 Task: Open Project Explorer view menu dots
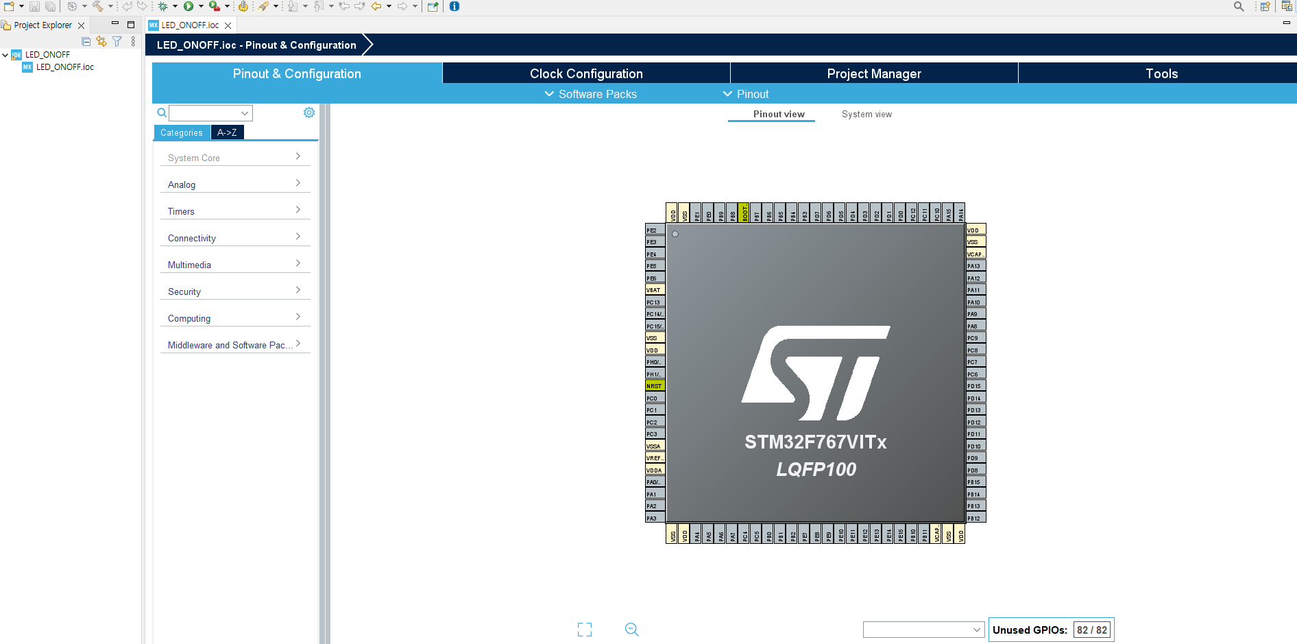(133, 42)
